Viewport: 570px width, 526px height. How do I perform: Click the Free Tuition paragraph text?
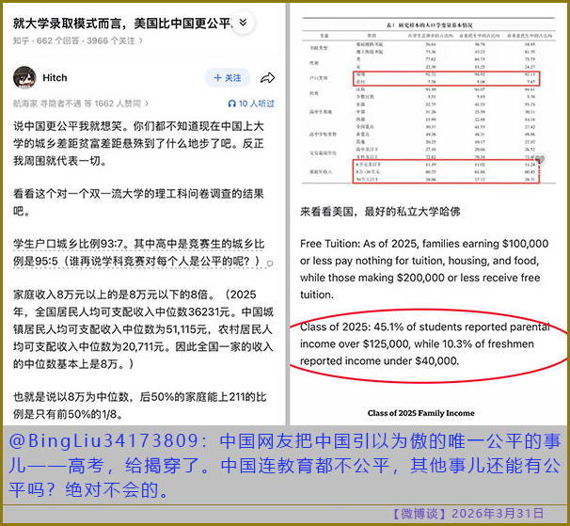coord(423,268)
